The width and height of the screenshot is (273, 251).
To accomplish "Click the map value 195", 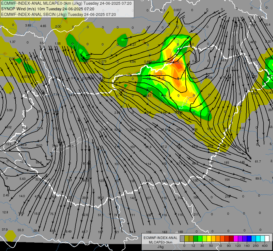I will (196, 197).
